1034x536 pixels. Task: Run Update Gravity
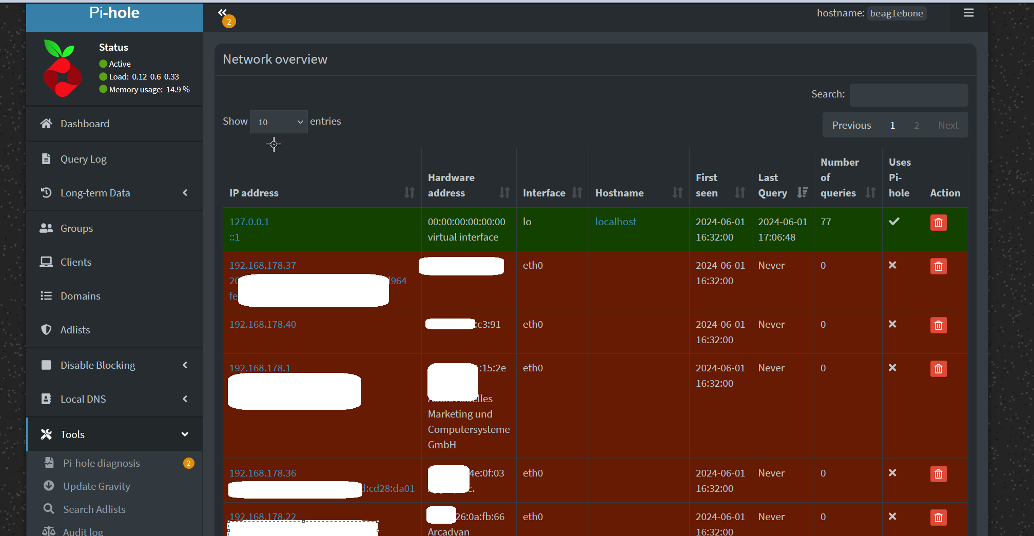pos(95,486)
